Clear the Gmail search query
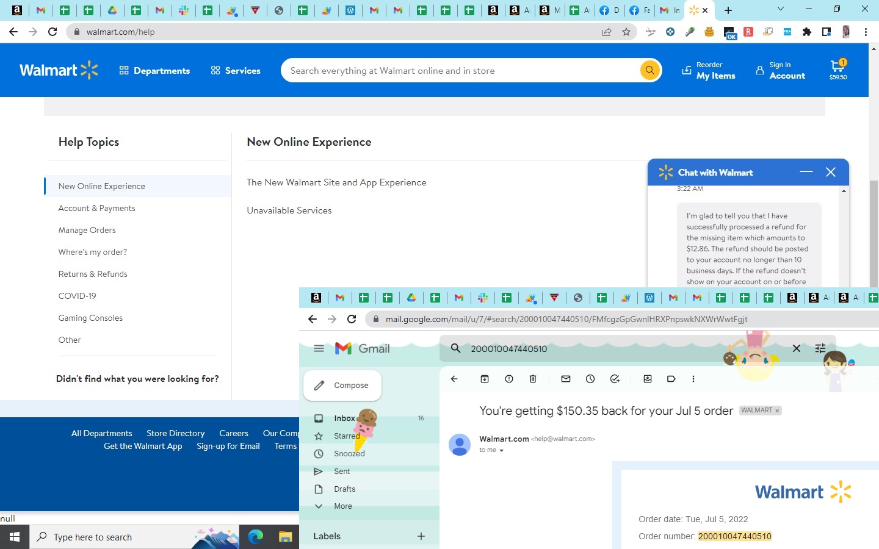 click(797, 348)
